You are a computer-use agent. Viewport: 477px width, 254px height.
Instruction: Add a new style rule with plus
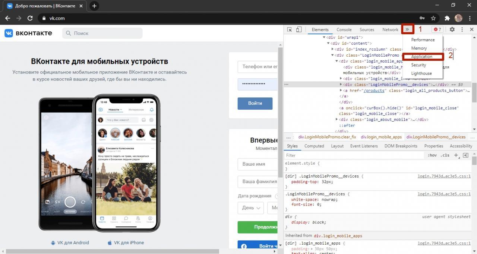tap(456, 155)
